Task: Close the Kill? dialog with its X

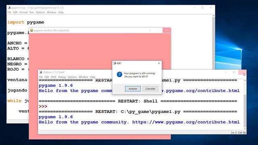Action: (159, 63)
